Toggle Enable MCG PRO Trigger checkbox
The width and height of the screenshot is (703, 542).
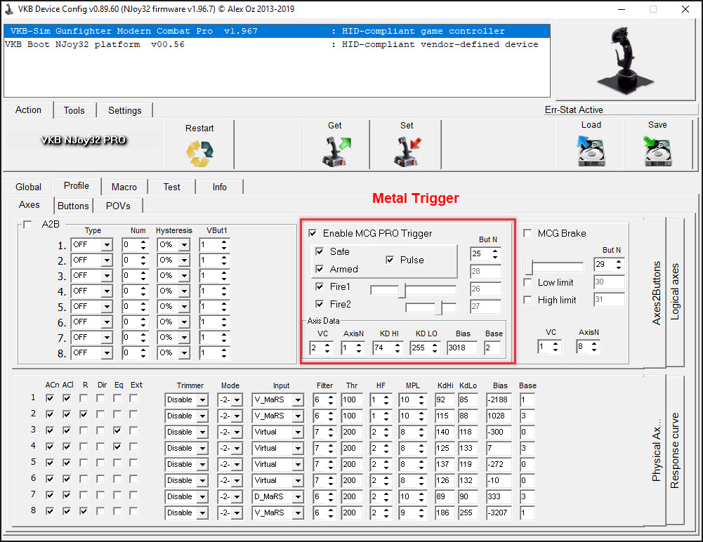click(x=313, y=233)
